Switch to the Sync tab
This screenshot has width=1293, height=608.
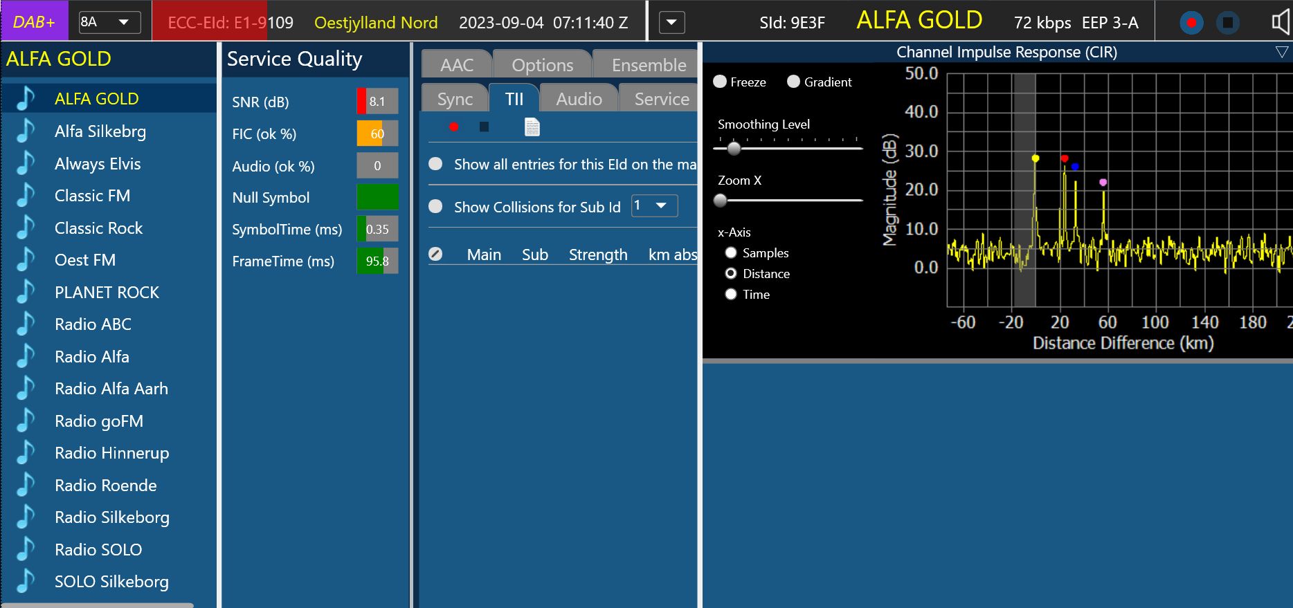click(455, 99)
